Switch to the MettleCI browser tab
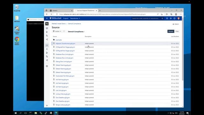Screen dimensions: 204x115 [61, 11]
